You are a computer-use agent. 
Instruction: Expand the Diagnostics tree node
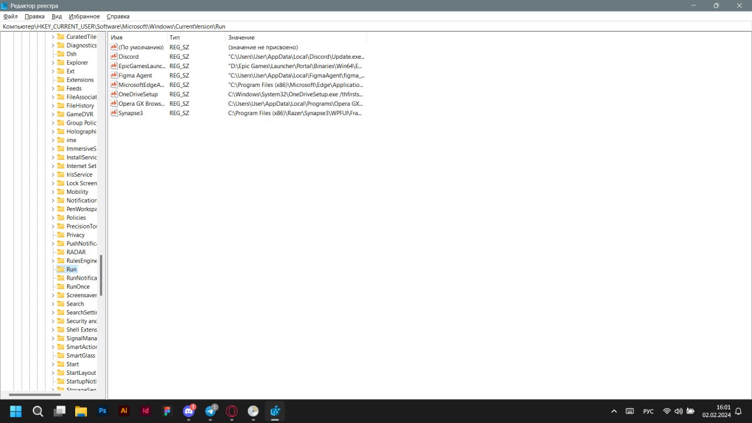[x=53, y=45]
